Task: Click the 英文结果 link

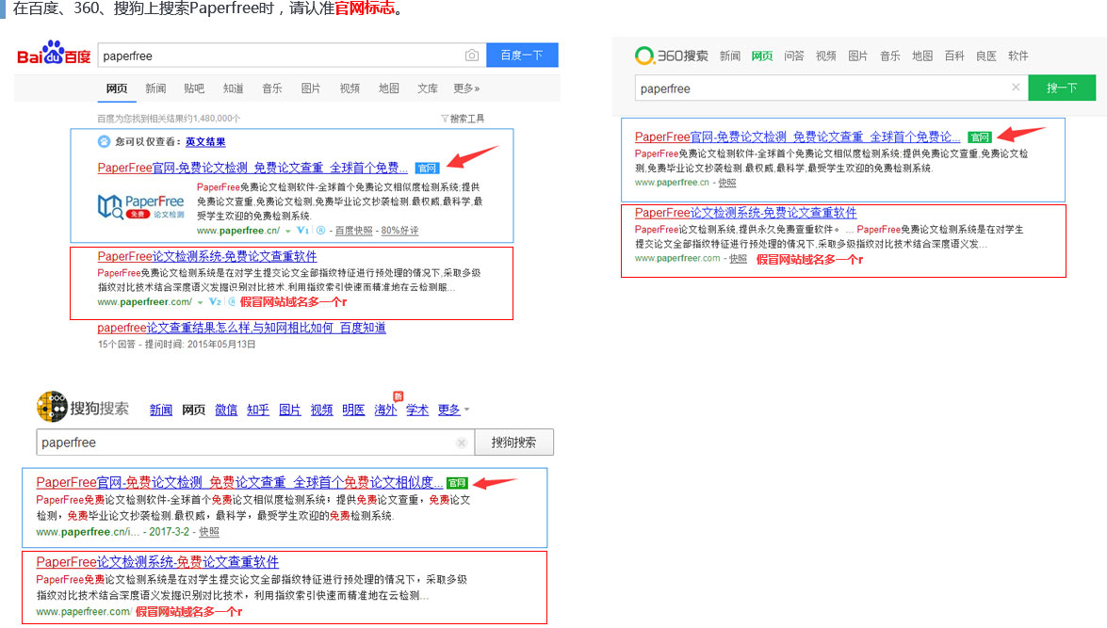Action: click(205, 142)
